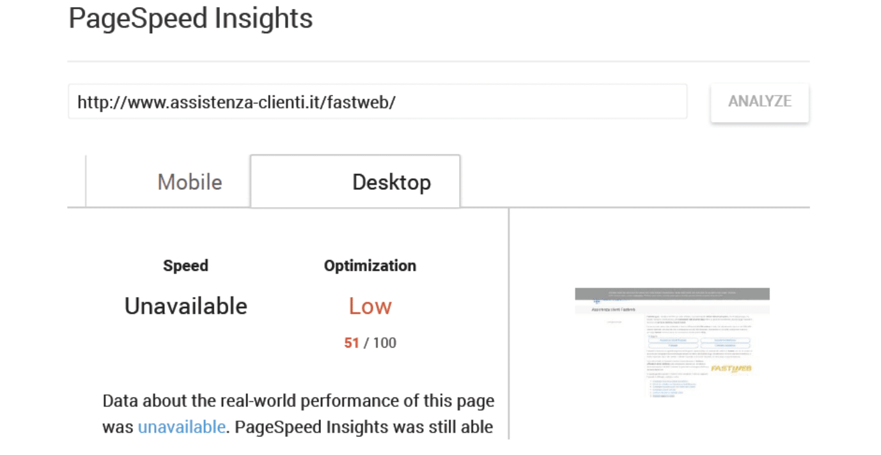Click the analyzed page screenshot thumbnail
Viewport: 881px width, 455px height.
coord(672,343)
